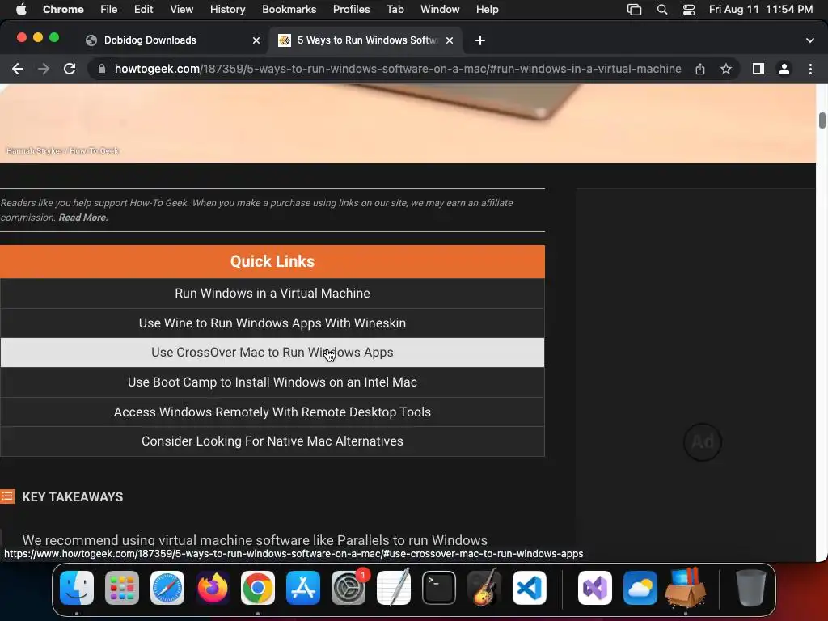
Task: Open System Settings from the Dock
Action: tap(349, 588)
